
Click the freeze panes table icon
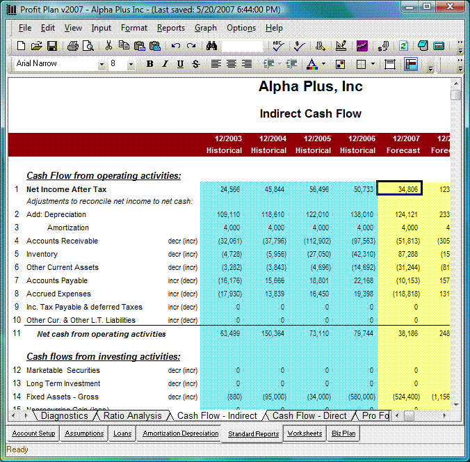389,64
